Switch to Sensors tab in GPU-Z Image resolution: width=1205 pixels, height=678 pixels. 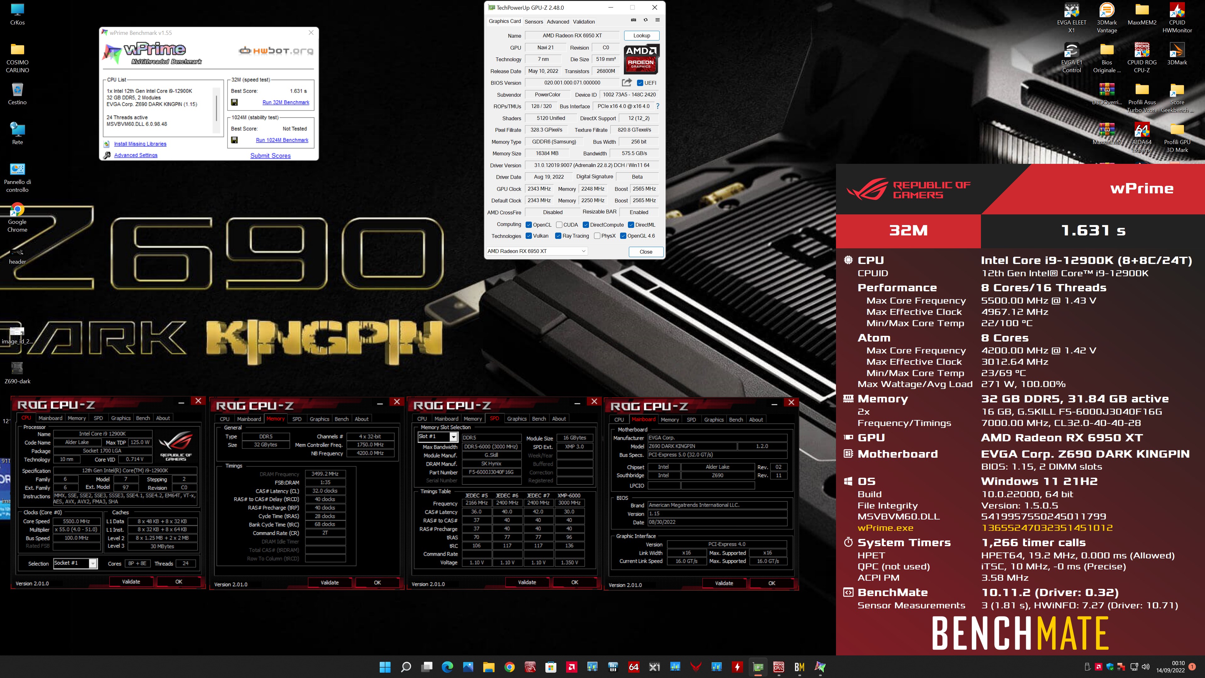coord(534,22)
